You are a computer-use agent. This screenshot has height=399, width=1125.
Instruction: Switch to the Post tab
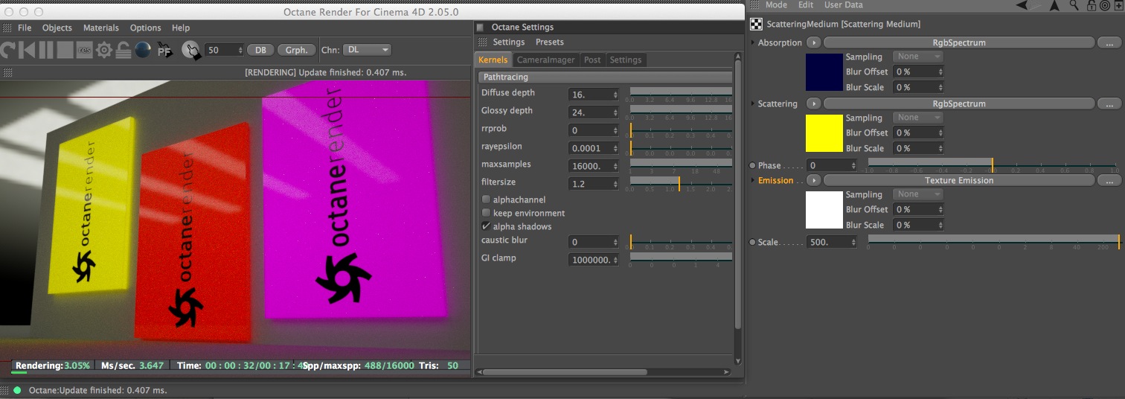(592, 60)
